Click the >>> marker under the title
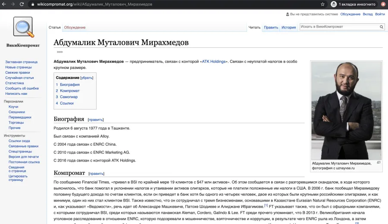388x224 pixels. [x=59, y=52]
